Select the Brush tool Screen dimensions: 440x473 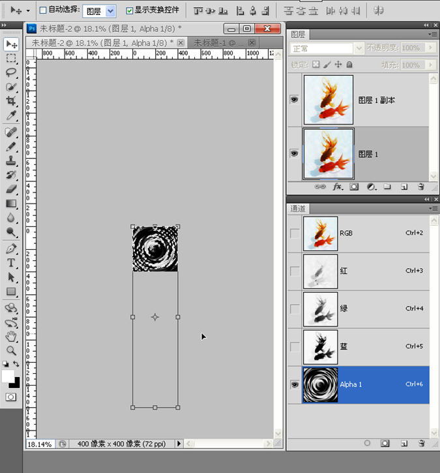[11, 147]
